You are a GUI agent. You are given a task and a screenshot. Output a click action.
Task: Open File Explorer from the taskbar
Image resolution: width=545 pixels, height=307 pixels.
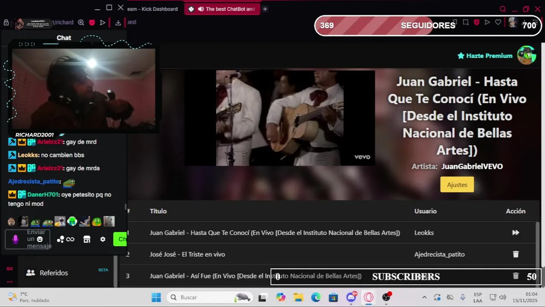click(x=298, y=298)
